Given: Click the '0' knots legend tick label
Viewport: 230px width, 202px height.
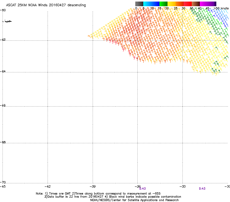Looking at the screenshot, I should point(136,8).
